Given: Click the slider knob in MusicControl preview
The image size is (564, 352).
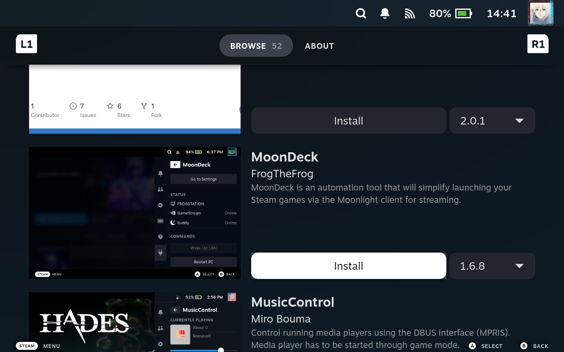Looking at the screenshot, I should click(221, 350).
